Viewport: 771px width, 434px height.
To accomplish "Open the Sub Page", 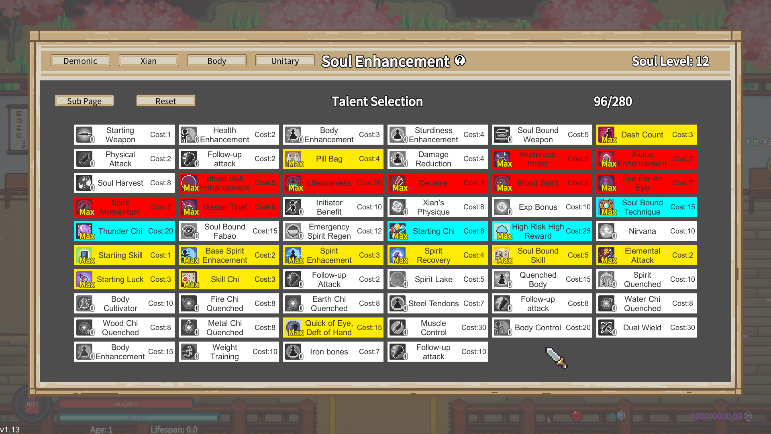I will click(84, 101).
